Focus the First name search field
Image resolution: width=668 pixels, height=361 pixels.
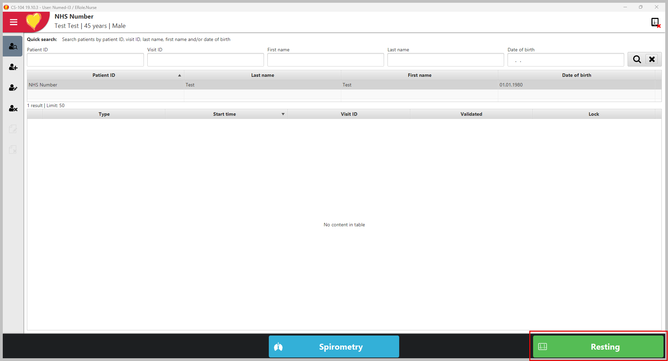tap(325, 60)
